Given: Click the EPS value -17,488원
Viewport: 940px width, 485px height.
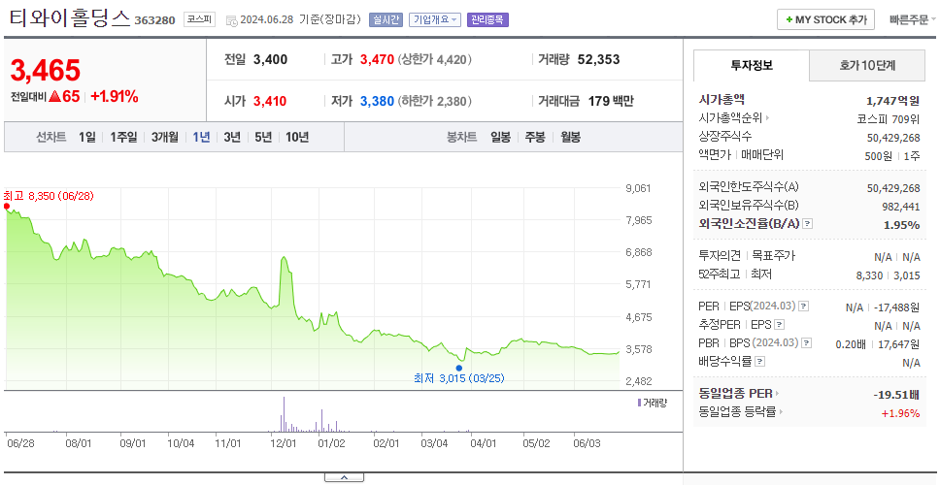Looking at the screenshot, I should 897,307.
